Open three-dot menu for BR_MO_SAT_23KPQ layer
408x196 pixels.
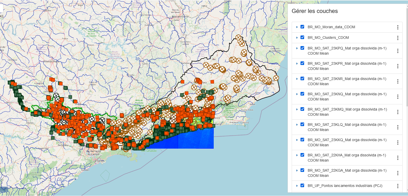coord(398,51)
